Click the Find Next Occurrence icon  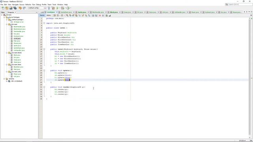pyautogui.click(x=73, y=15)
